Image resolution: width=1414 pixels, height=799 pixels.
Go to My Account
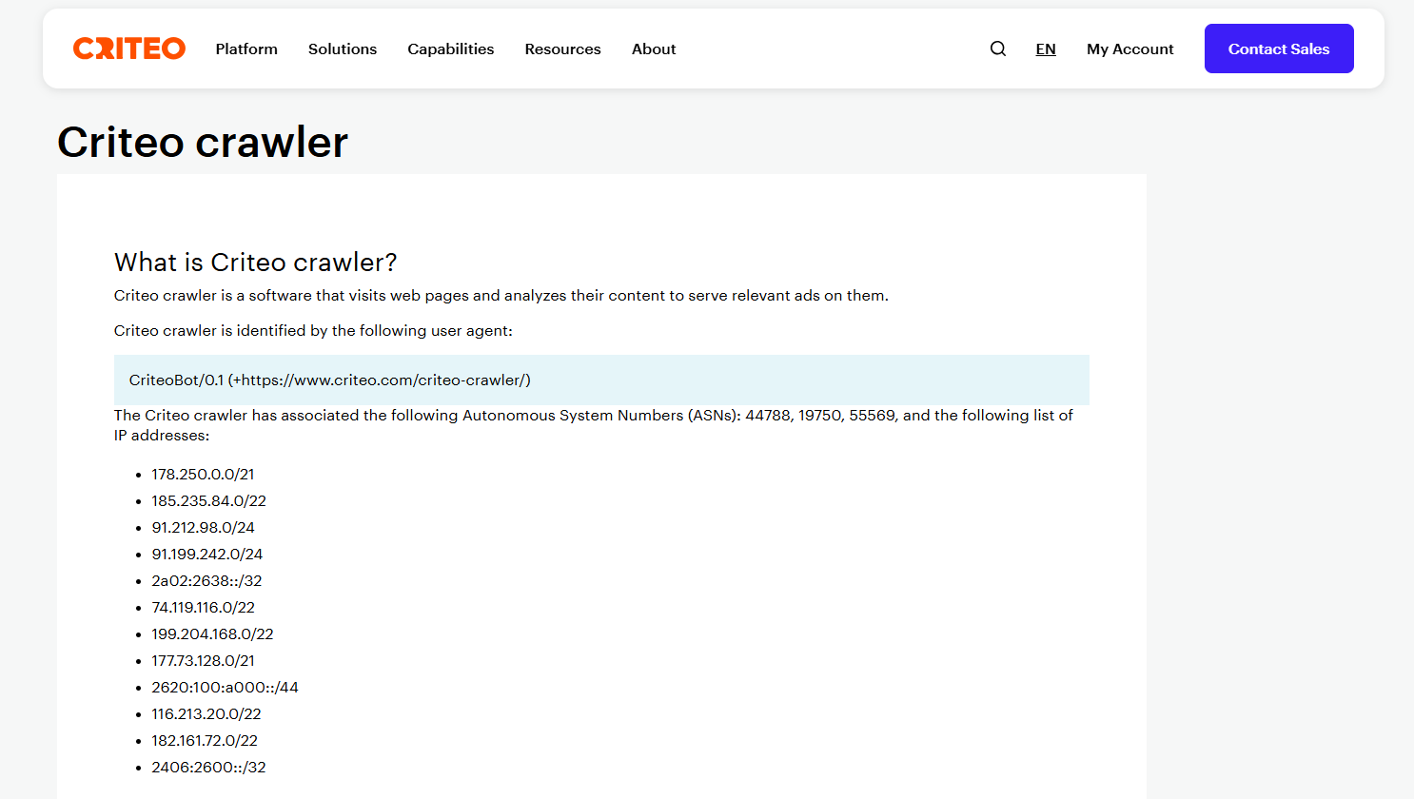point(1130,49)
